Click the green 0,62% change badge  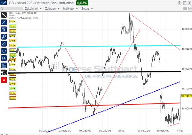click(82, 3)
